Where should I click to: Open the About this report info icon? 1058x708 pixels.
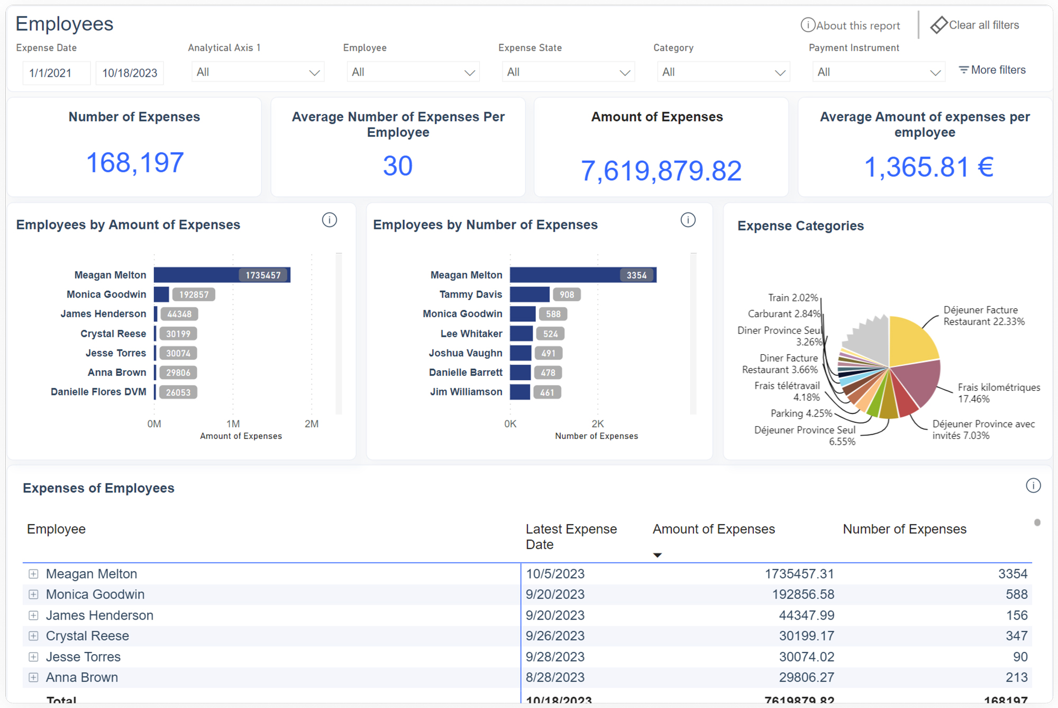coord(807,24)
